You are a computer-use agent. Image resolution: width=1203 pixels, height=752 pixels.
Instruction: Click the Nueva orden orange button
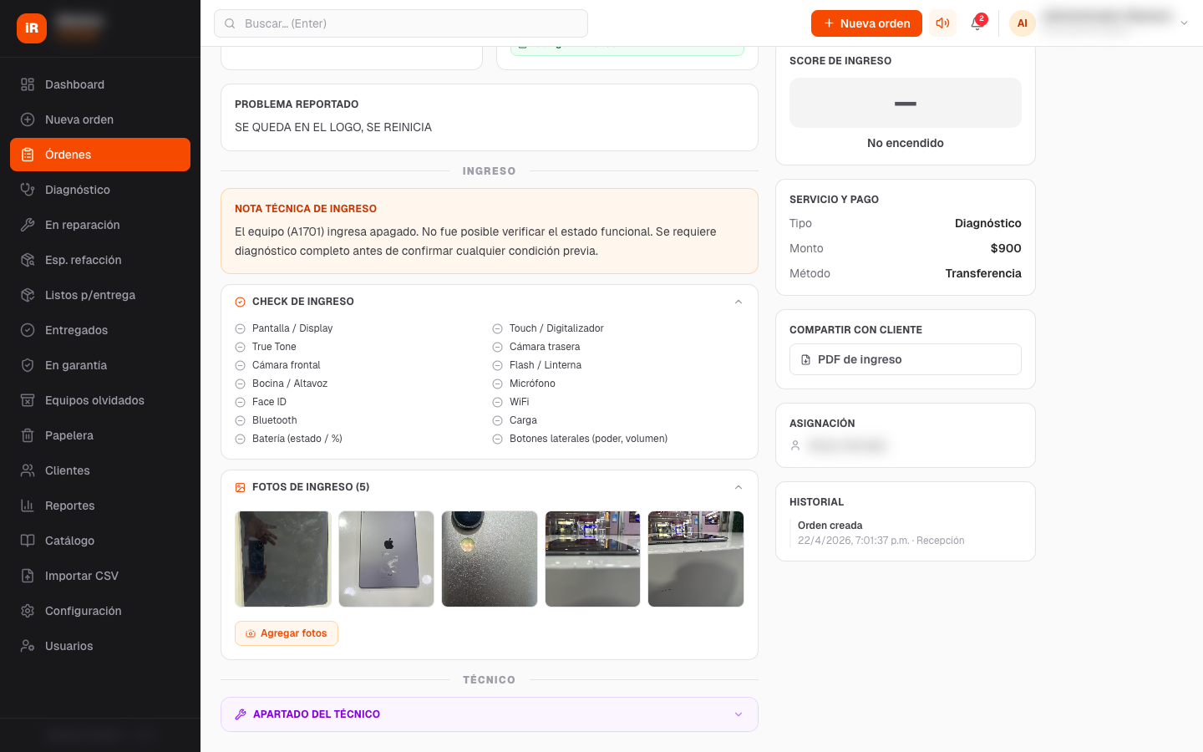866,23
